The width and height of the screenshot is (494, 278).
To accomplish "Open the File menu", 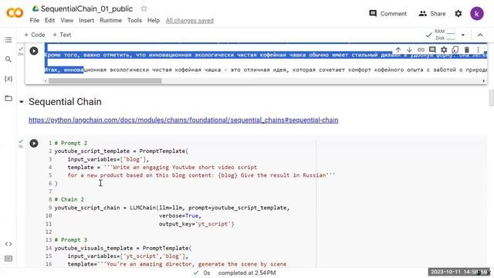I will pyautogui.click(x=34, y=21).
